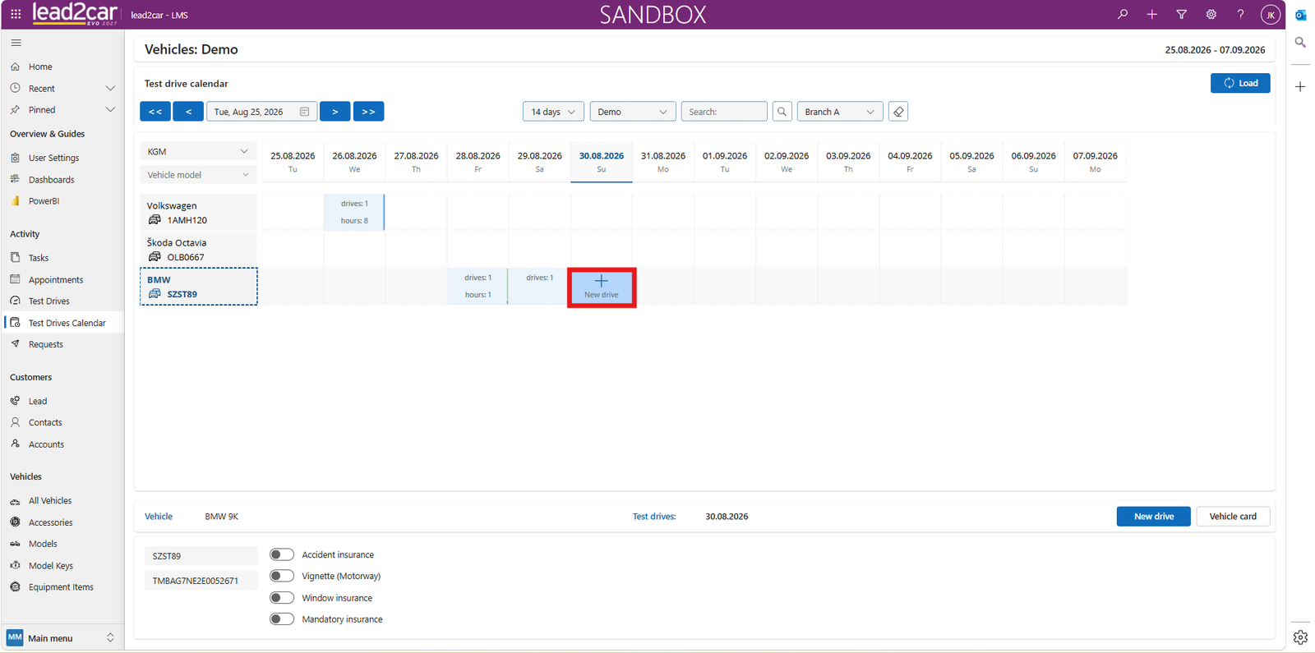Add a New drive in the BMW 30.08.2026 cell
This screenshot has height=653, width=1315.
(x=602, y=287)
